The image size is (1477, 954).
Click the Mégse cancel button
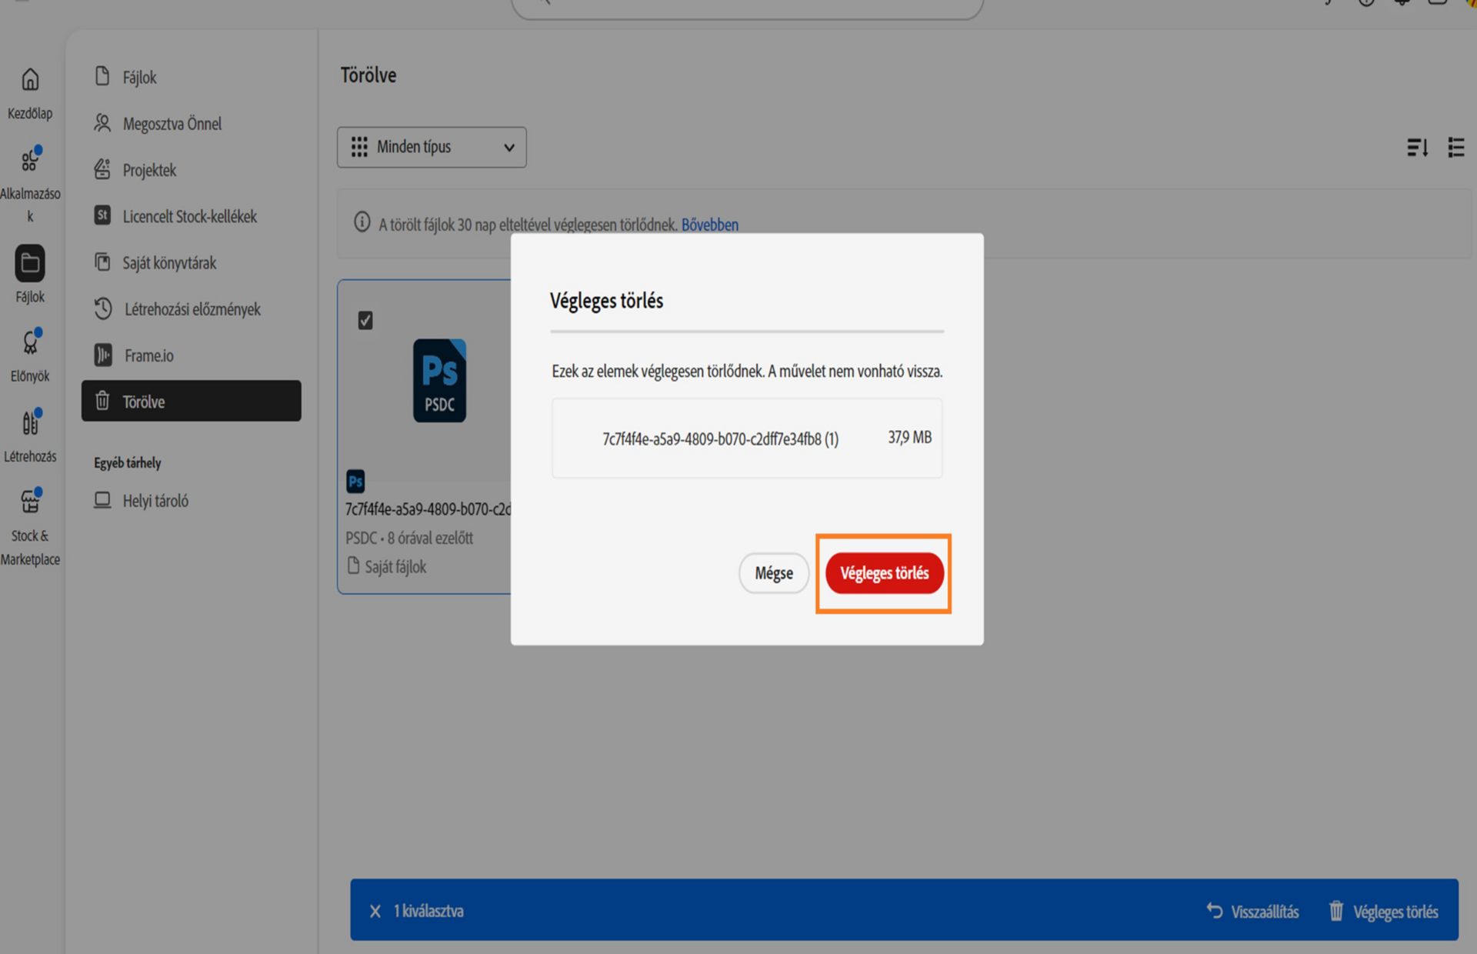[774, 573]
